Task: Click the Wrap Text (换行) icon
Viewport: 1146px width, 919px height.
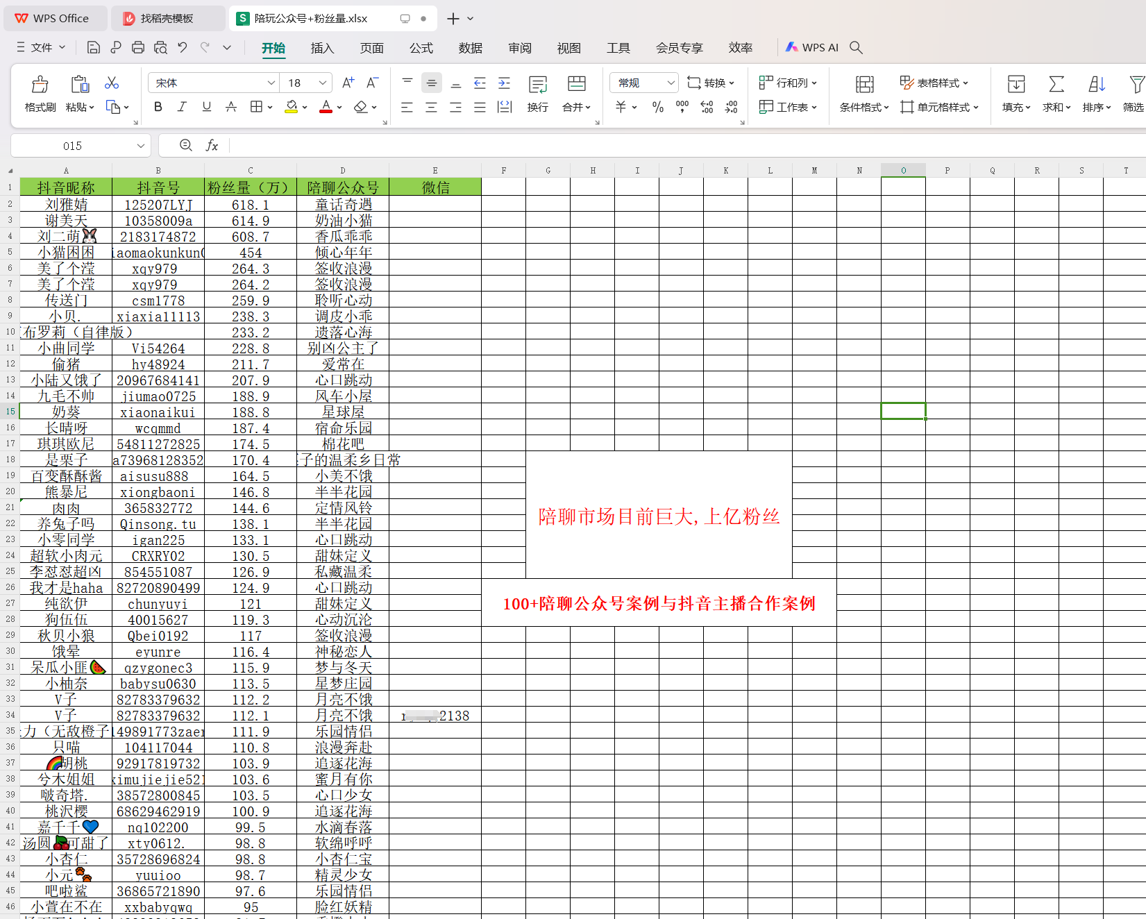Action: 537,85
